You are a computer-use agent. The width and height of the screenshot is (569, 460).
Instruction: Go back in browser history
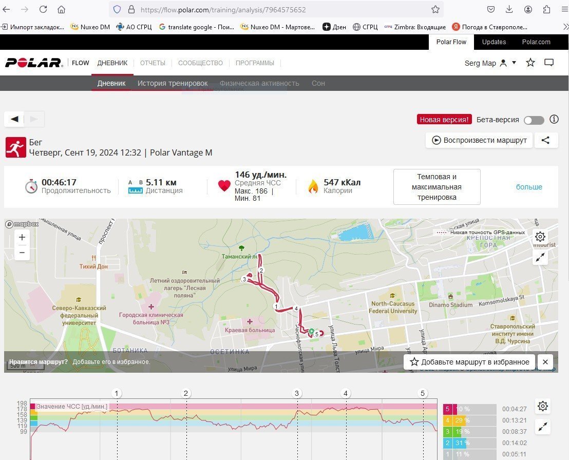pos(7,9)
